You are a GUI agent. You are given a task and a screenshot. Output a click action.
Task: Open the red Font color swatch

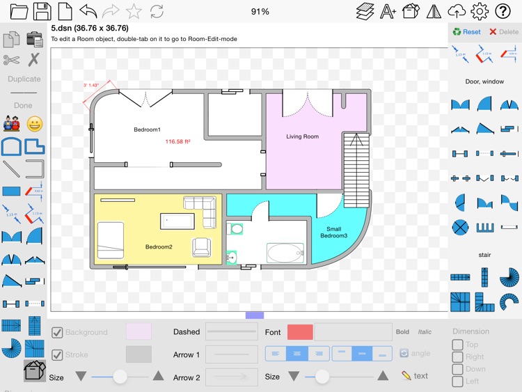(x=300, y=332)
